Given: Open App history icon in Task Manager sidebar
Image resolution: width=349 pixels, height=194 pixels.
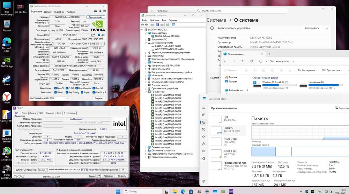Looking at the screenshot, I should (204, 129).
